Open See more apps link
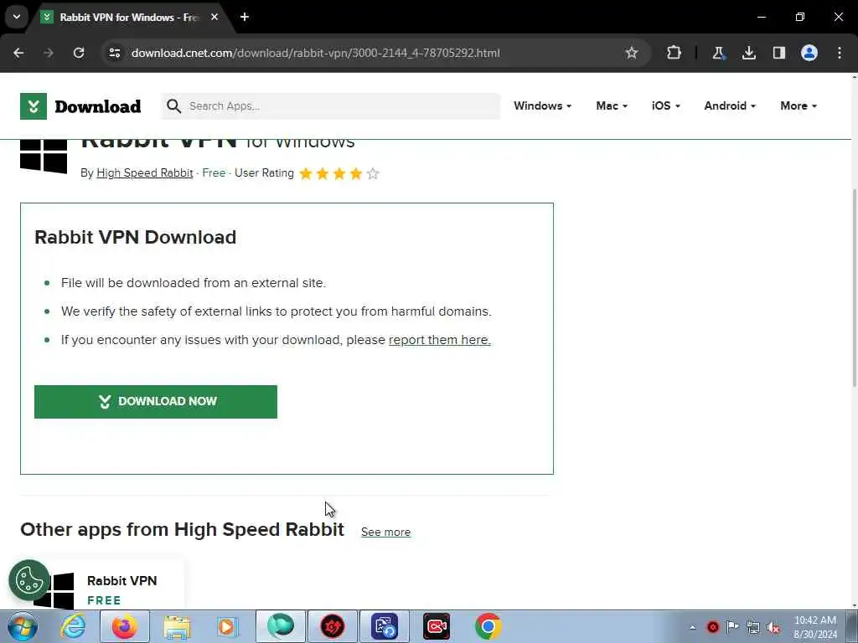The height and width of the screenshot is (643, 858). [385, 532]
